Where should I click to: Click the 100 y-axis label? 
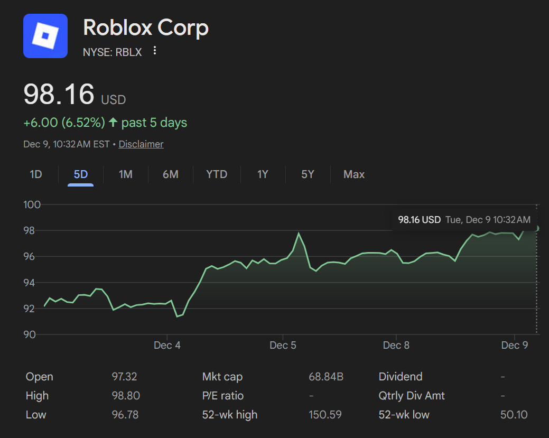tap(32, 204)
